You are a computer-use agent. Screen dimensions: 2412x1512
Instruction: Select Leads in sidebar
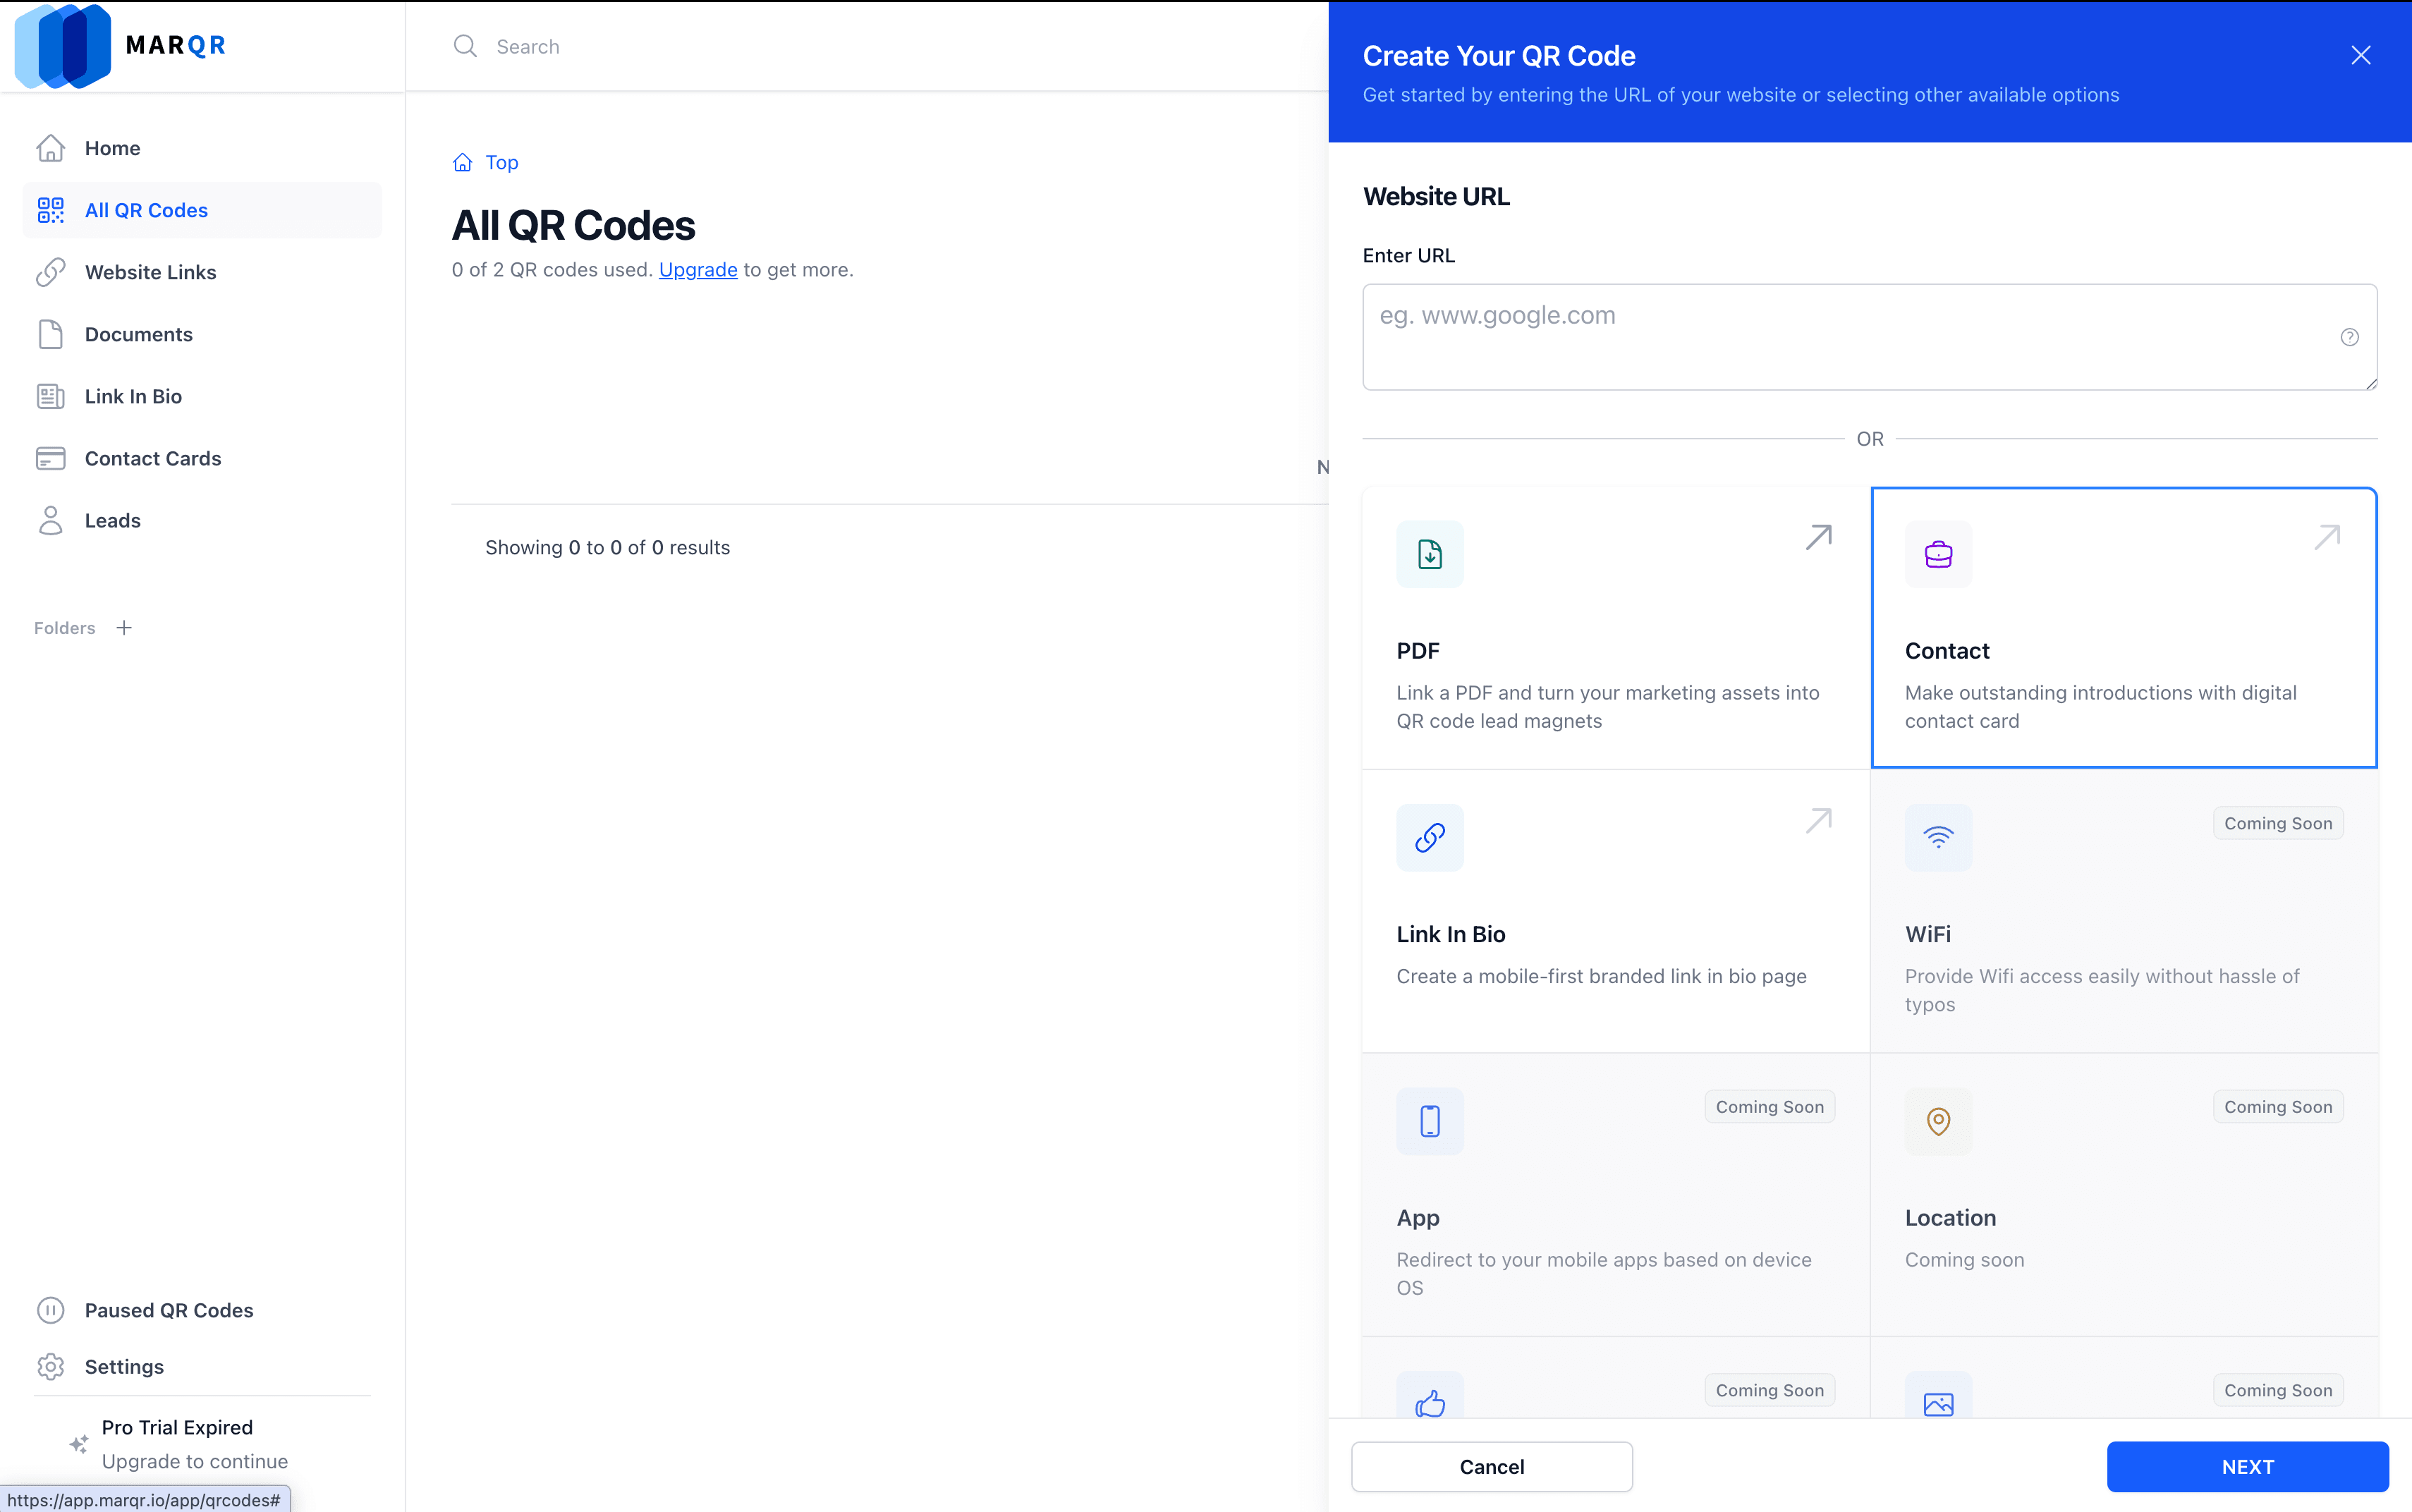pyautogui.click(x=112, y=520)
